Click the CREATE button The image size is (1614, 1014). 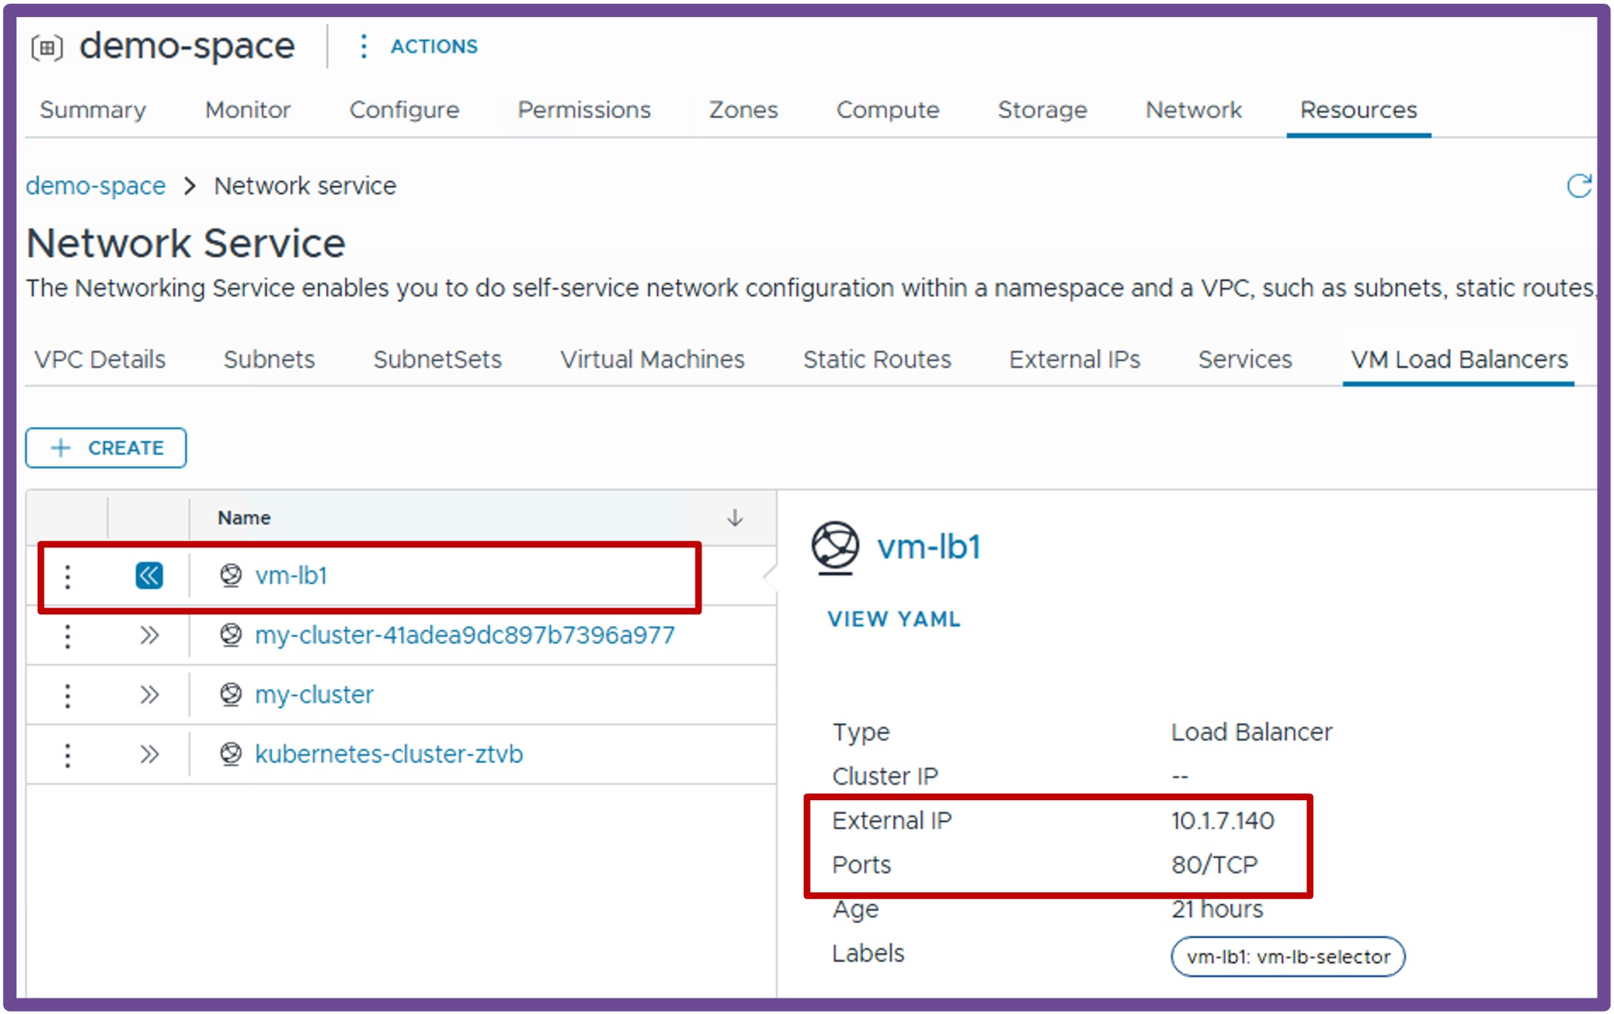(106, 448)
